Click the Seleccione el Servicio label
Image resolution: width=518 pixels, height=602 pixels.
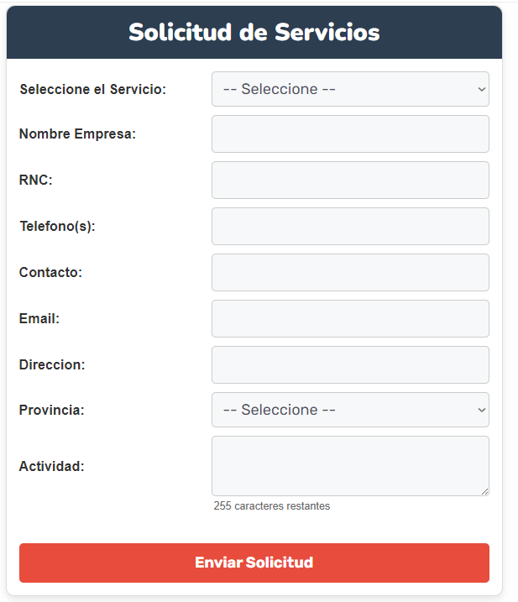click(x=93, y=89)
